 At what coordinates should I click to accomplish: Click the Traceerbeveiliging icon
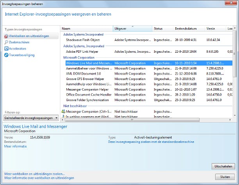point(6,55)
